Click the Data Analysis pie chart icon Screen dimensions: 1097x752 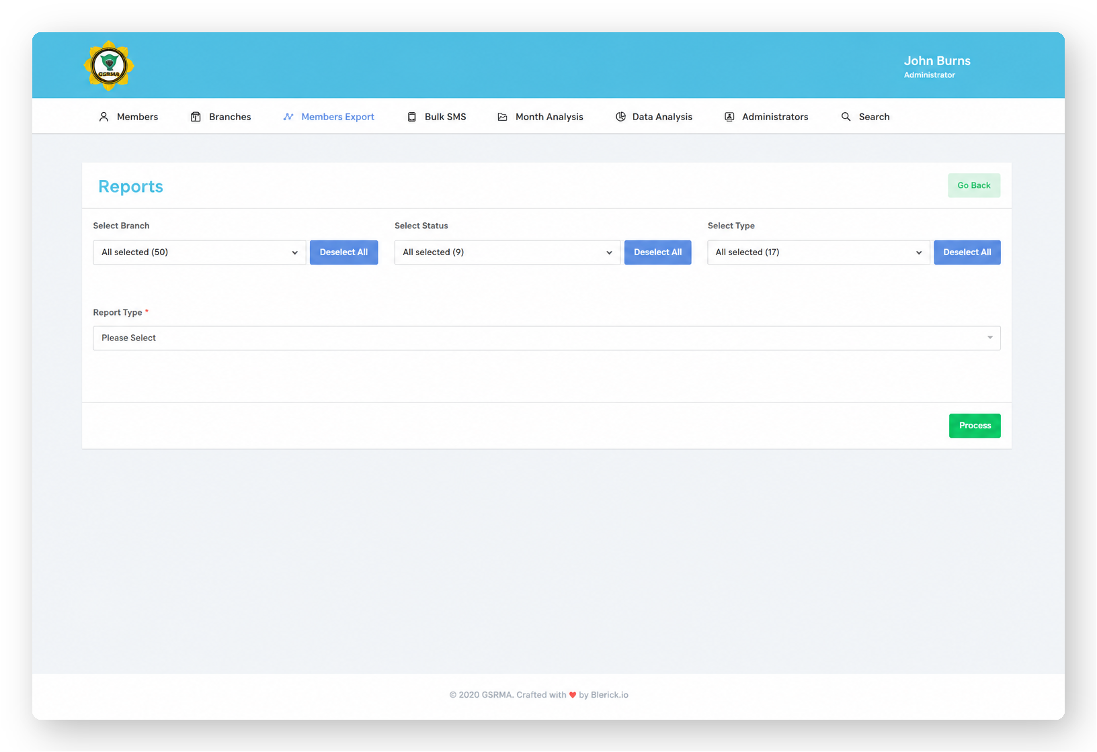tap(620, 117)
